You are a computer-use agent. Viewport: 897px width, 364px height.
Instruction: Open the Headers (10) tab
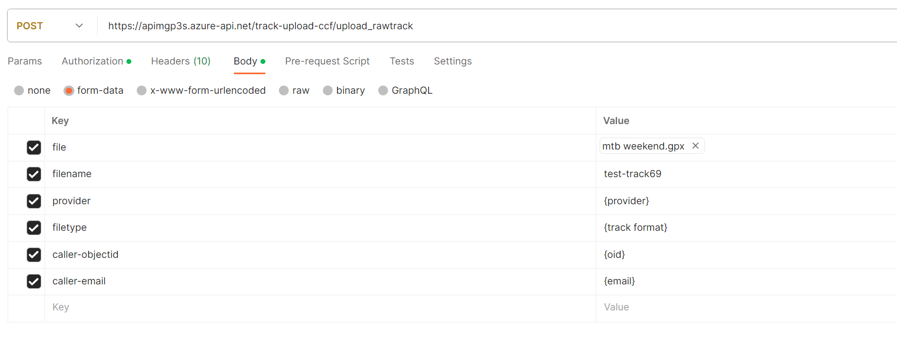point(181,61)
